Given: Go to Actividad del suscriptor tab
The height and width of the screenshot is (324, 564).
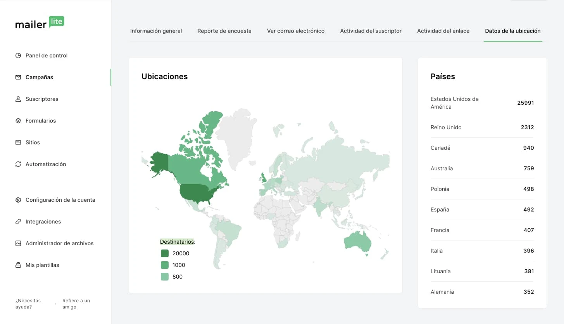Looking at the screenshot, I should (x=371, y=31).
